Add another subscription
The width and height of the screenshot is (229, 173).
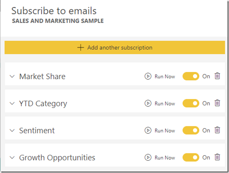tap(115, 47)
